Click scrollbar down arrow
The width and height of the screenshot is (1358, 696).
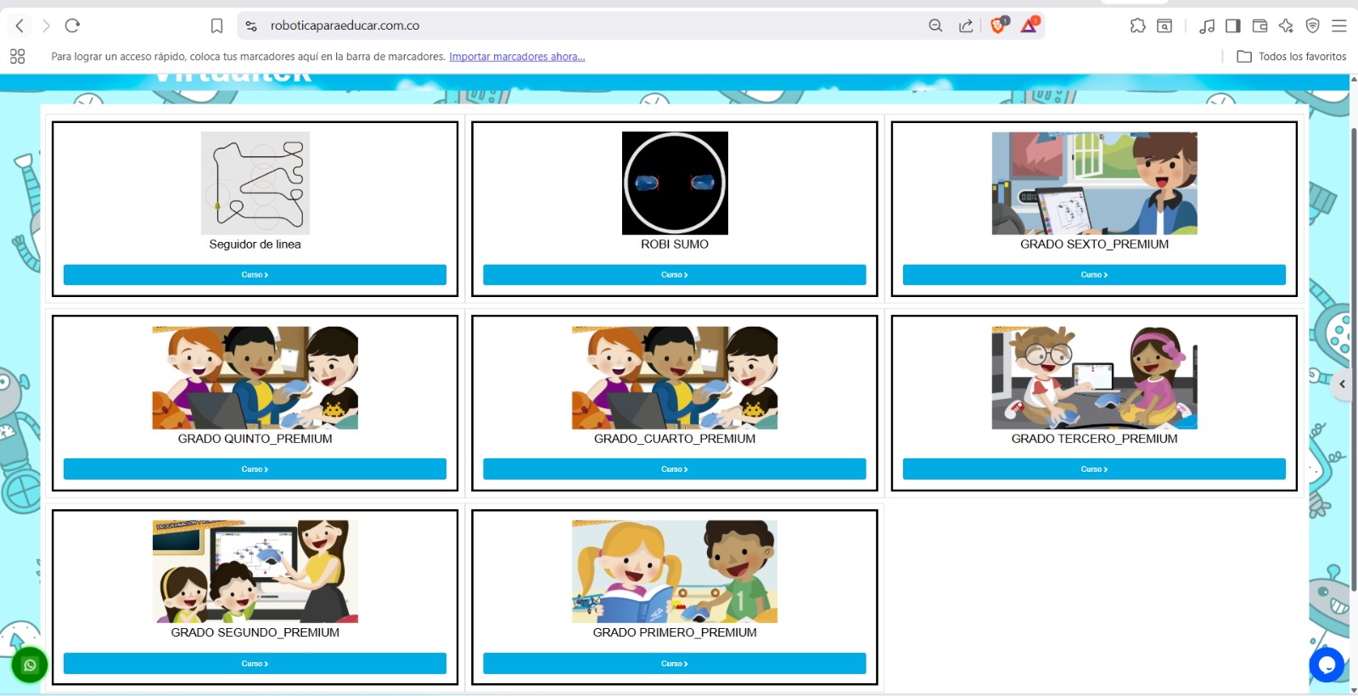[x=1353, y=690]
